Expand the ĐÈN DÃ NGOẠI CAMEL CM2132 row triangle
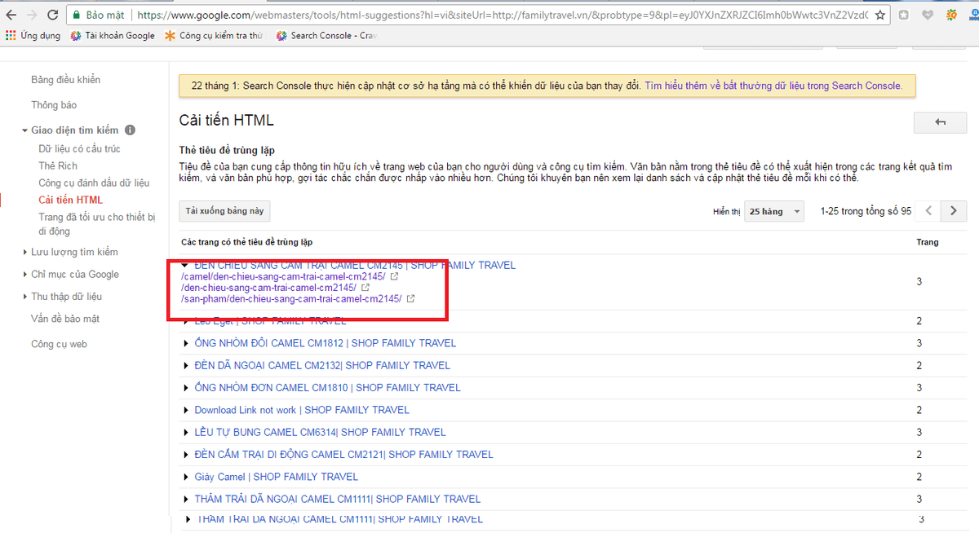 (x=185, y=365)
